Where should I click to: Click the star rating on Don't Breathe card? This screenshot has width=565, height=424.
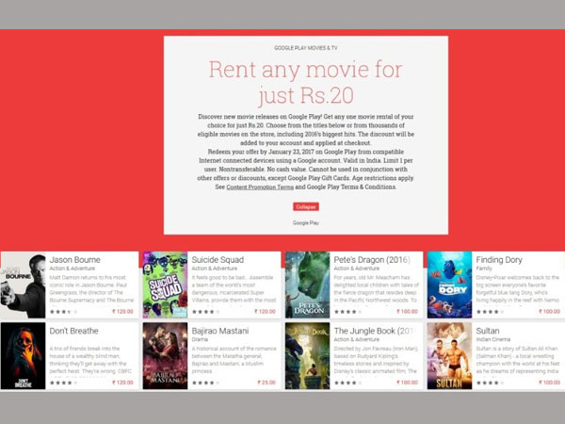coord(64,383)
